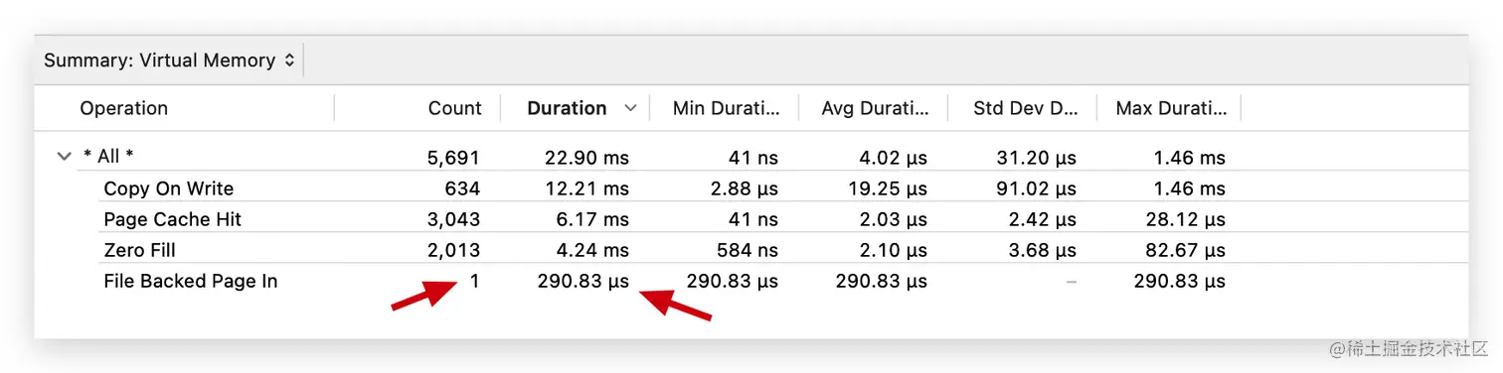The image size is (1503, 373).
Task: Click max duration value 28.12 µs
Action: click(1186, 219)
